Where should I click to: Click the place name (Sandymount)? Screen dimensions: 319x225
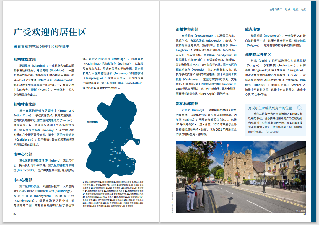(x=25, y=200)
